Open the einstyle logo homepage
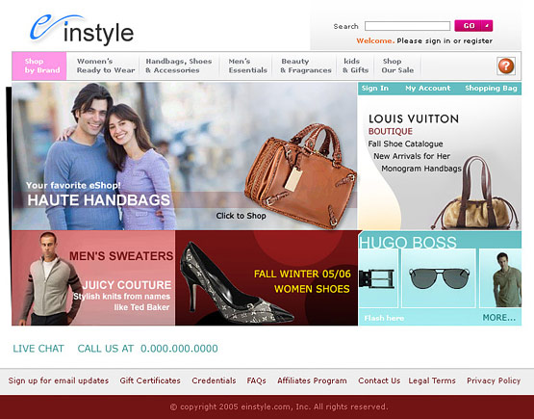Viewport: 534px width, 419px height. [82, 30]
